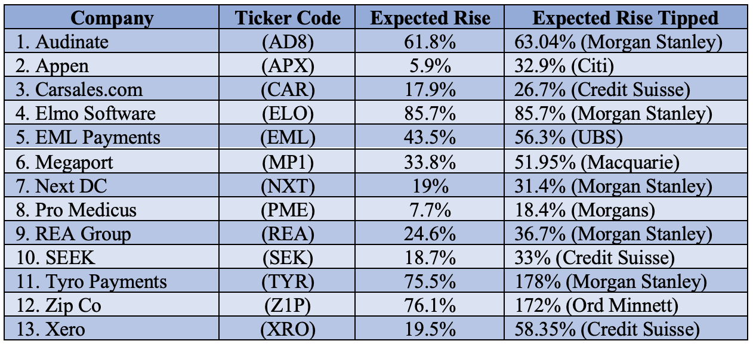The image size is (753, 347).
Task: Select the 172% (Ord Minnett) cell
Action: click(597, 306)
